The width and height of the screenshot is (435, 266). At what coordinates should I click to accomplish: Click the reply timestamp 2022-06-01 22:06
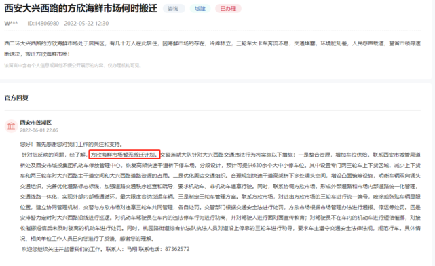(39, 130)
